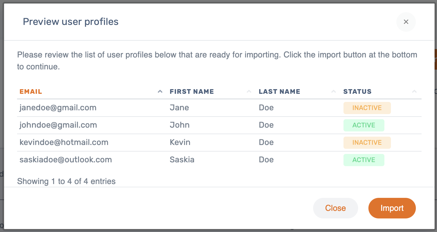Sort by Status column arrow
437x232 pixels.
[x=414, y=92]
